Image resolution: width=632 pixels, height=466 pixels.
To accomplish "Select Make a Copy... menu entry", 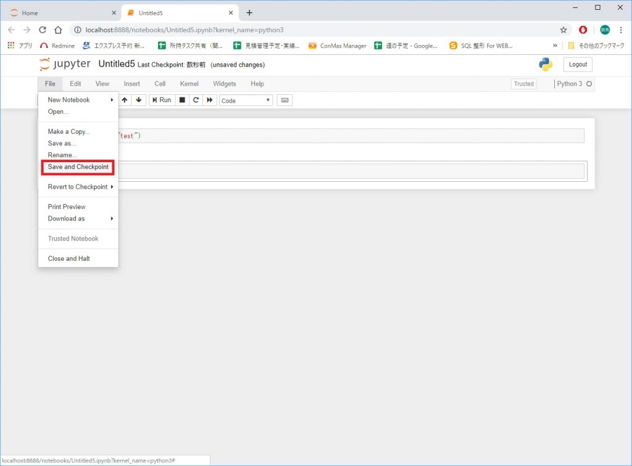I will [x=78, y=131].
